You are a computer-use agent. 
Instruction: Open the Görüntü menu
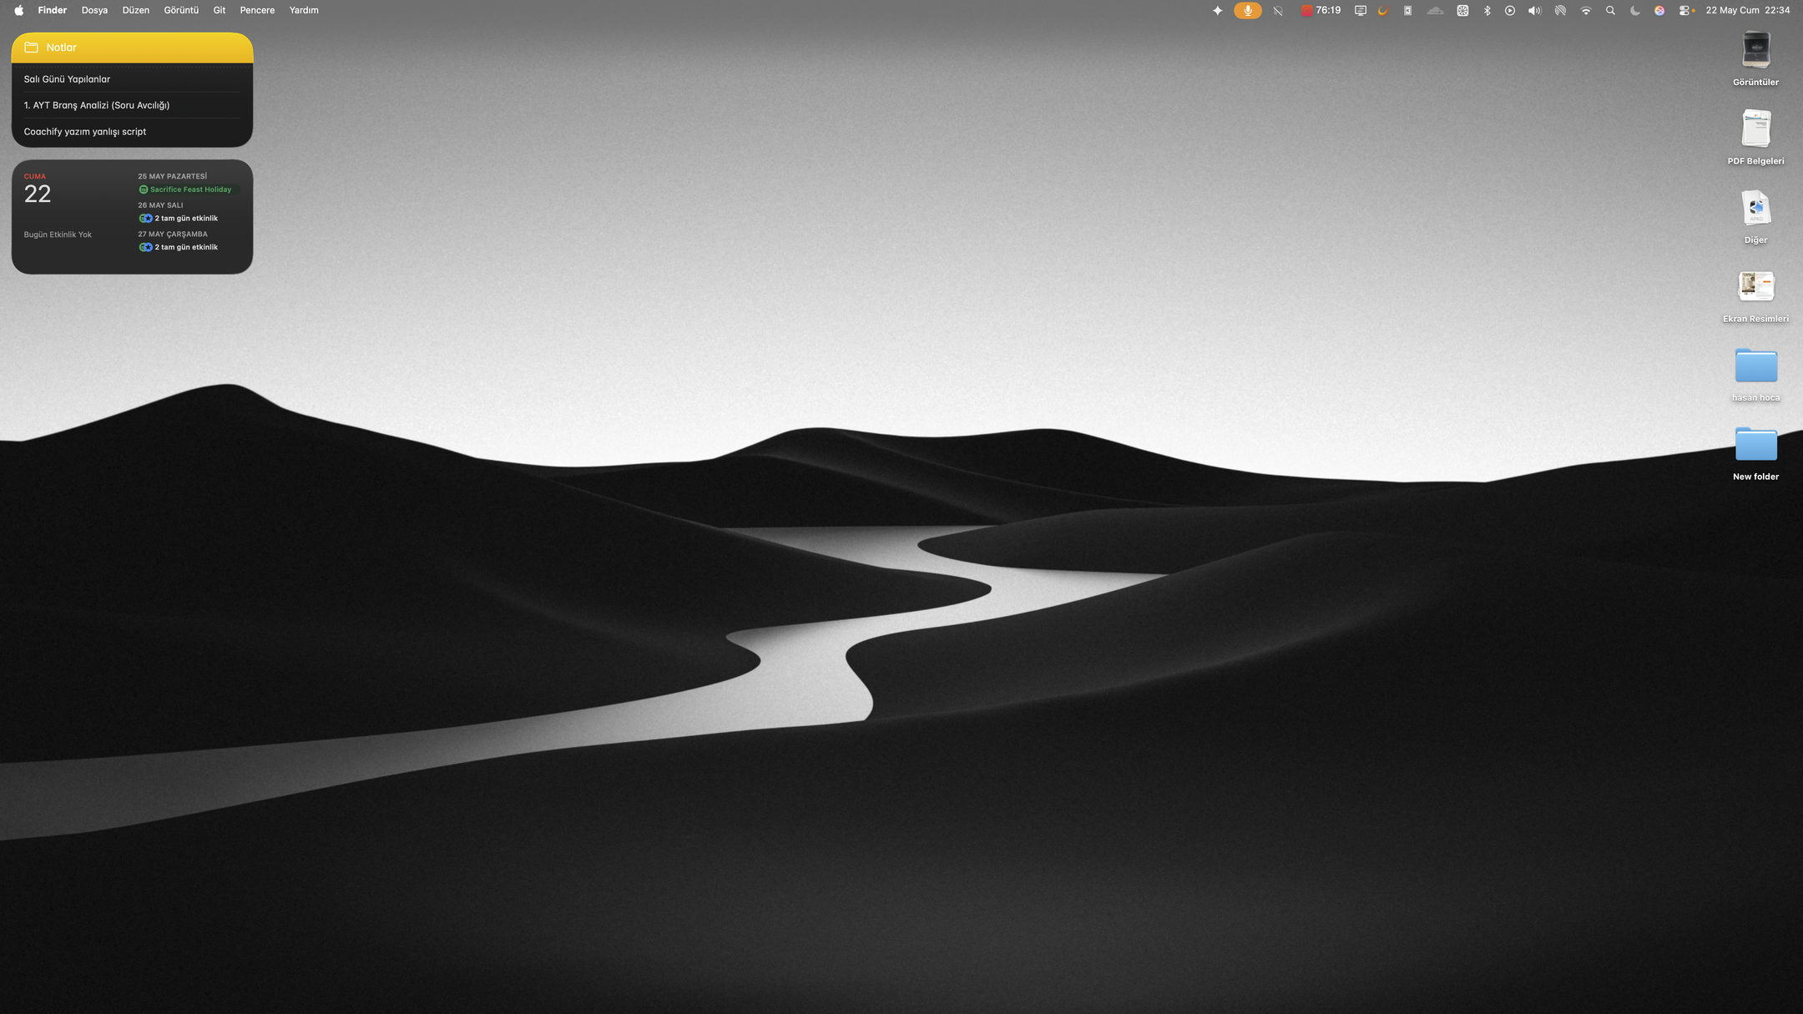click(181, 10)
